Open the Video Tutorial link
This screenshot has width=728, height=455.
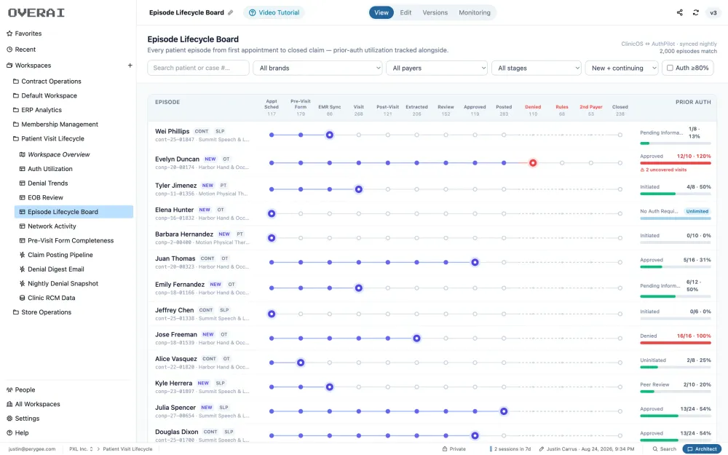pyautogui.click(x=274, y=12)
